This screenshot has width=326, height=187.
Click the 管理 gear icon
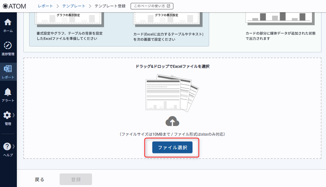(x=7, y=115)
